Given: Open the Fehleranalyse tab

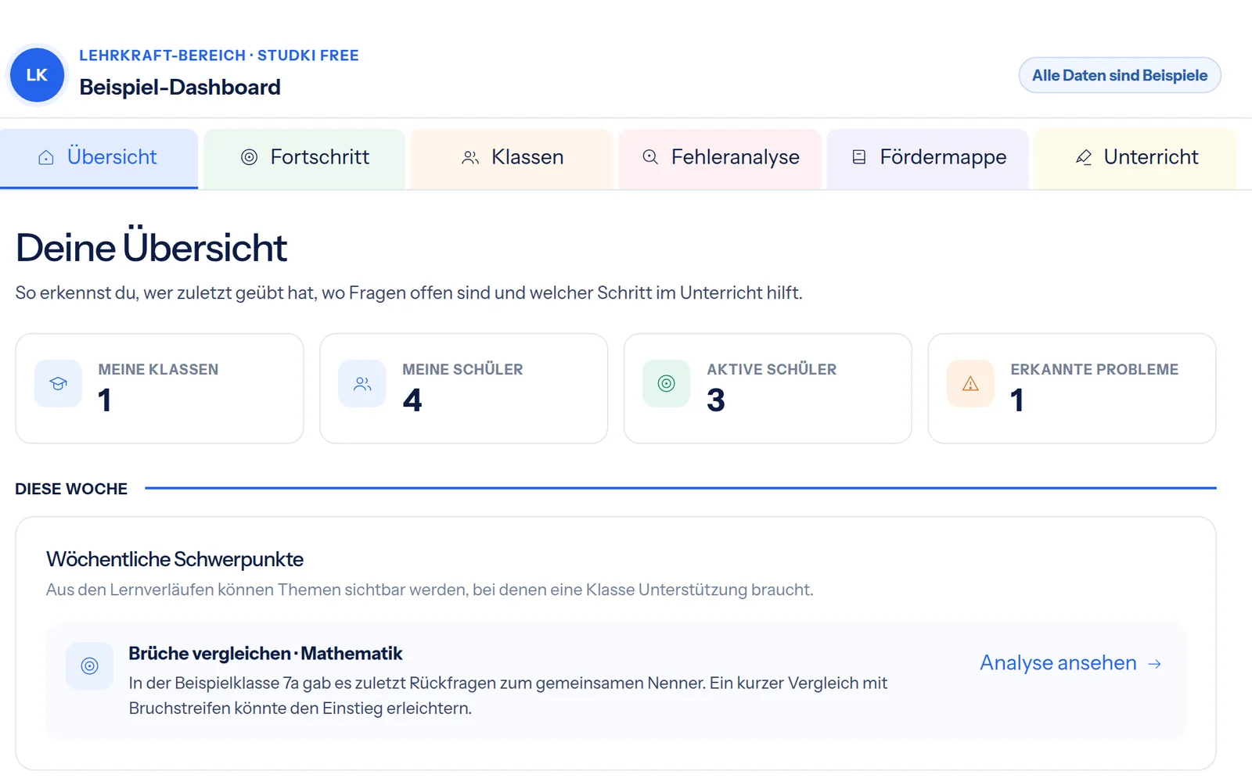Looking at the screenshot, I should click(x=720, y=159).
